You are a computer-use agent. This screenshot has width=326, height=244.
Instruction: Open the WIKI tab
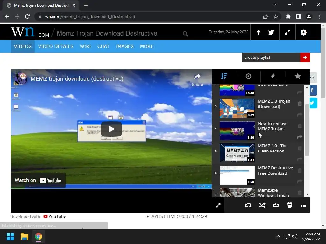pos(85,46)
